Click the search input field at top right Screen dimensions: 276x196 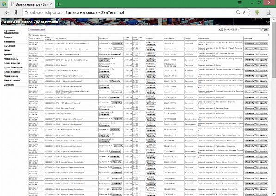[251, 30]
